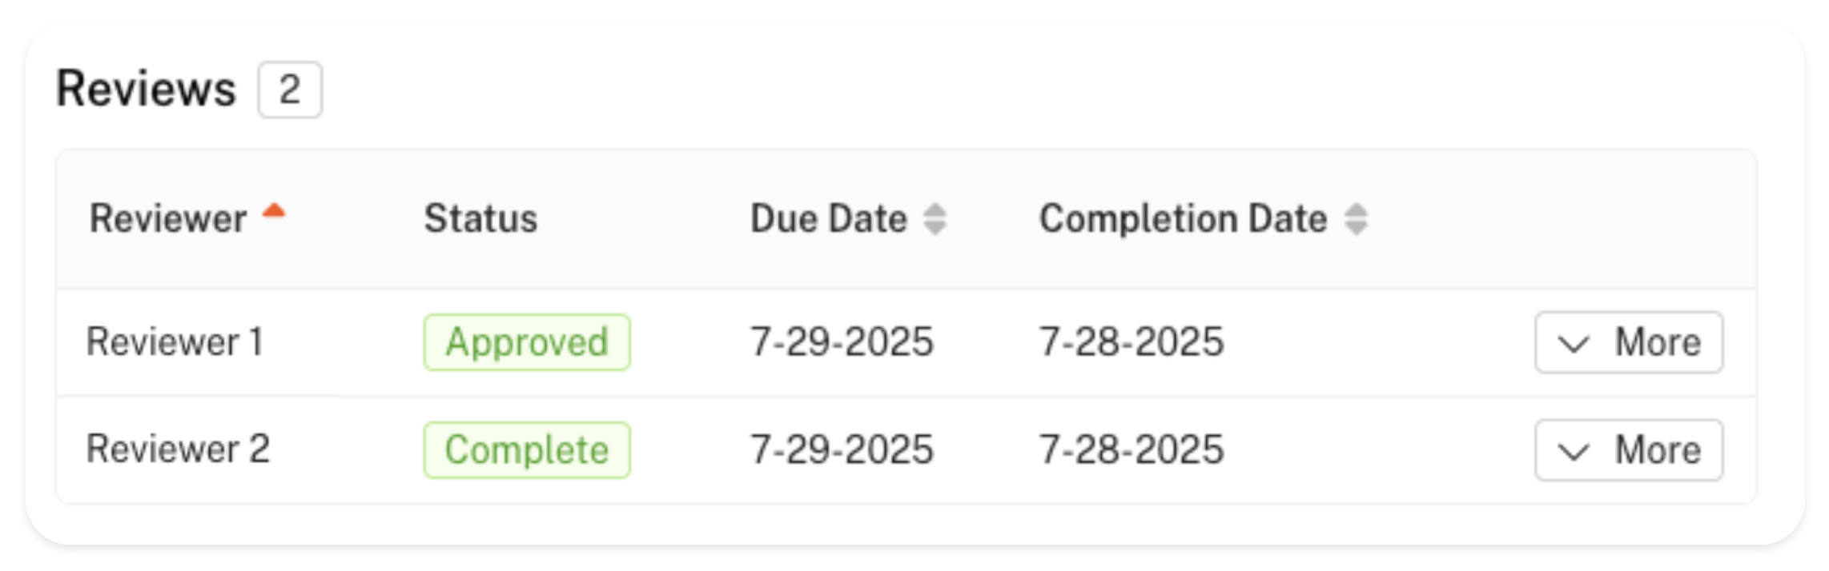
Task: Sort table by Reviewer column header
Action: click(x=168, y=219)
